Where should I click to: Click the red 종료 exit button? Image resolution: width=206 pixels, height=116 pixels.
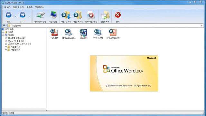(x=118, y=17)
